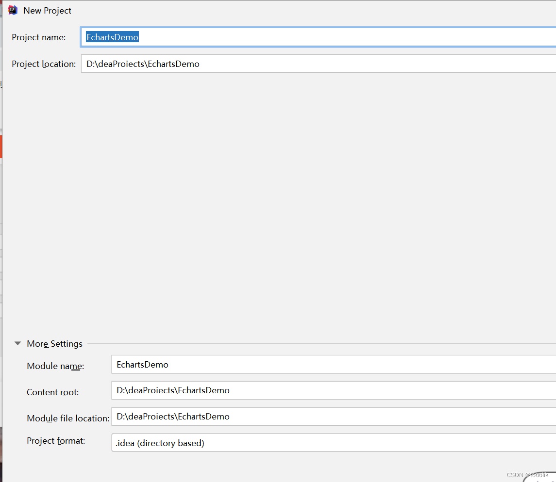Screen dimensions: 556x482
Task: Click the Project name label
Action: [x=39, y=37]
